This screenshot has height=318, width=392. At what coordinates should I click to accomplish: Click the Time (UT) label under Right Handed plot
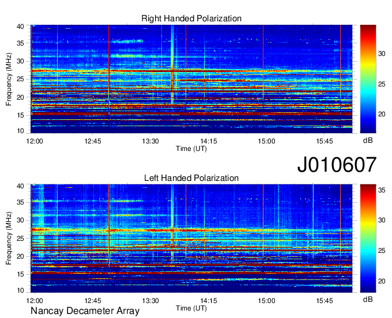[191, 149]
